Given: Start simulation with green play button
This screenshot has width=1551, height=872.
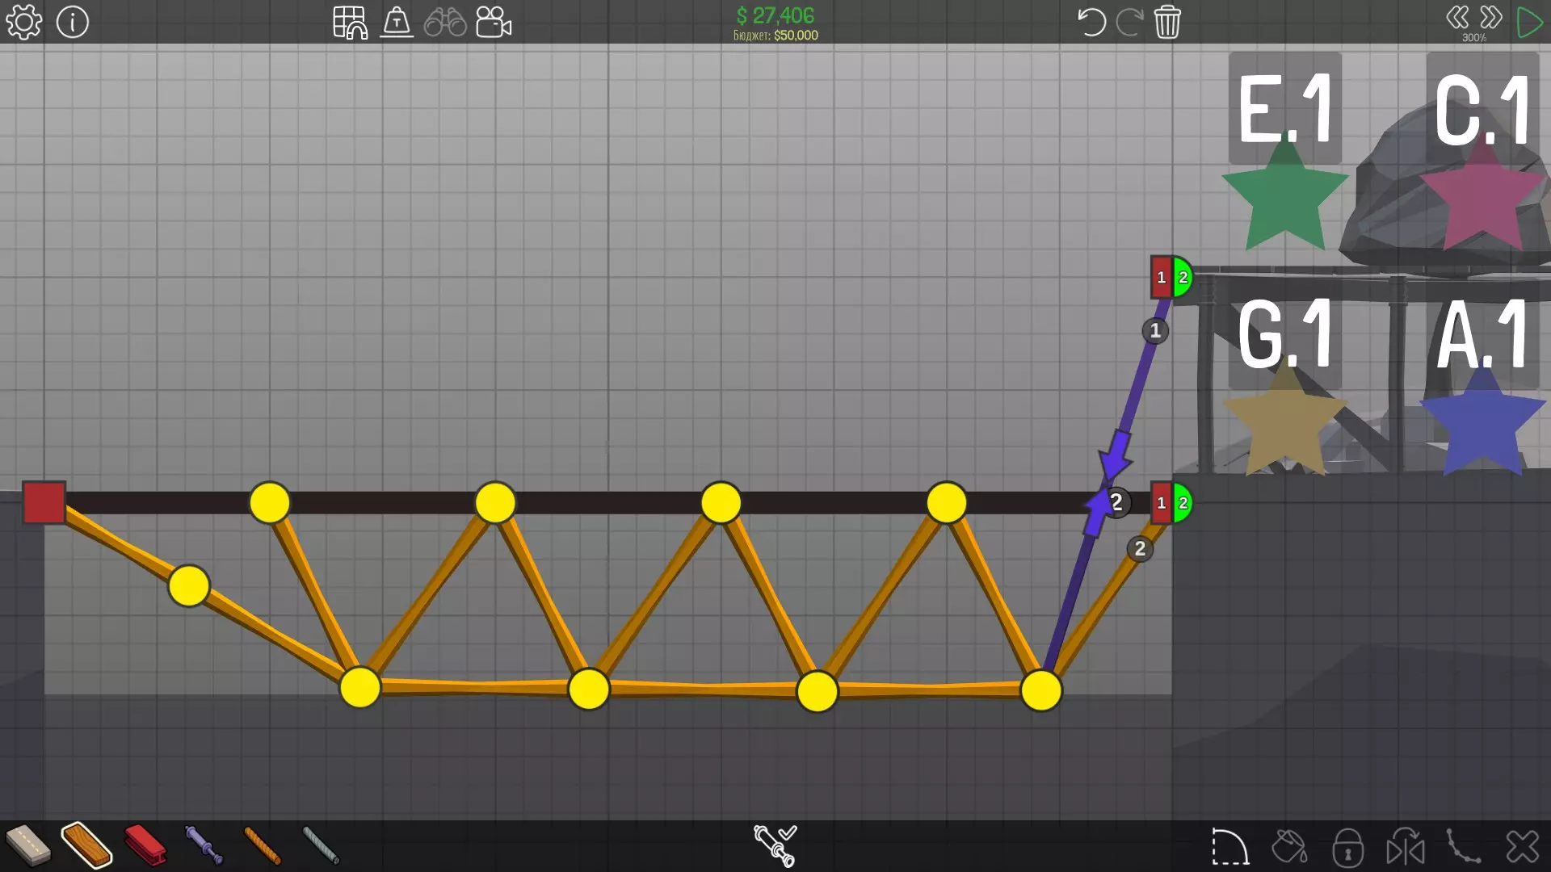Looking at the screenshot, I should coord(1529,22).
